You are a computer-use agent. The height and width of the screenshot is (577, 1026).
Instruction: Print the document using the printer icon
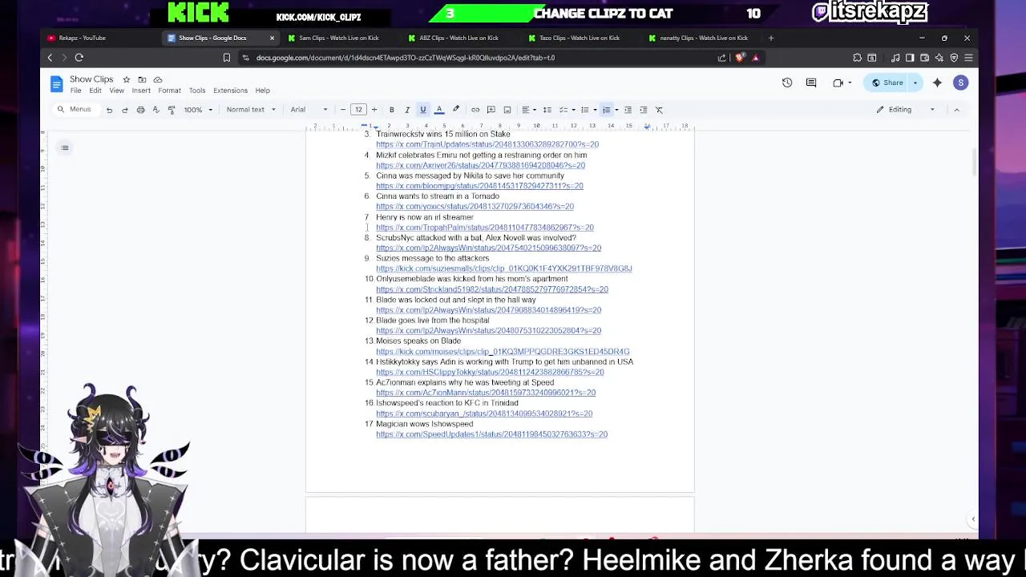click(140, 110)
